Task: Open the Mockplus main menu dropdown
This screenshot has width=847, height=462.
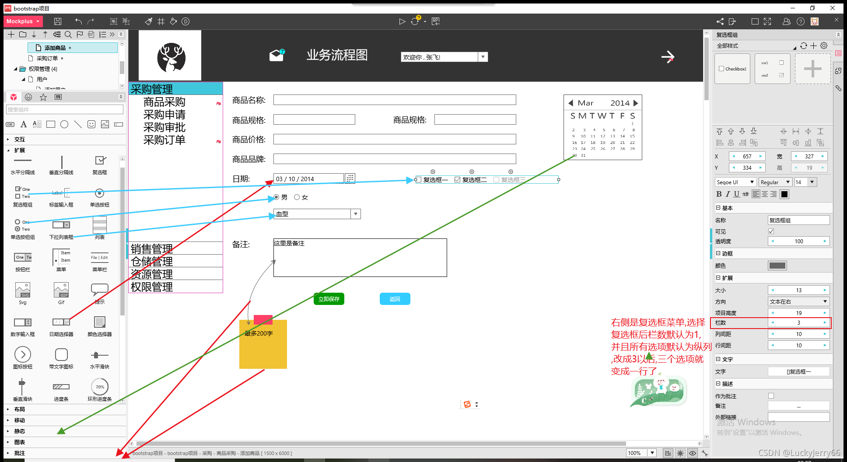Action: click(24, 21)
